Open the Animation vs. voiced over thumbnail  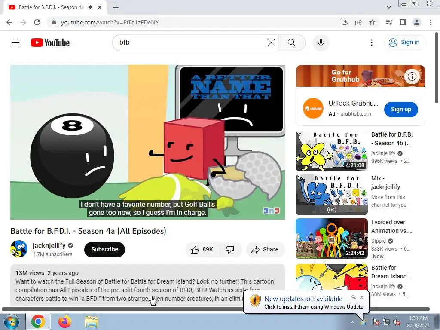click(x=331, y=238)
